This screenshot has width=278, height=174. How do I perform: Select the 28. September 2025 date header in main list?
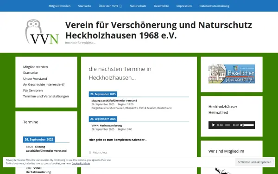[x=103, y=119]
